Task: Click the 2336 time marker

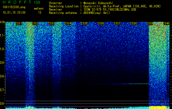Action: [x=101, y=23]
